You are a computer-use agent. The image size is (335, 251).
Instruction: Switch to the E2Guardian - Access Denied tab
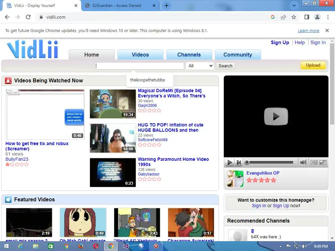pos(120,6)
